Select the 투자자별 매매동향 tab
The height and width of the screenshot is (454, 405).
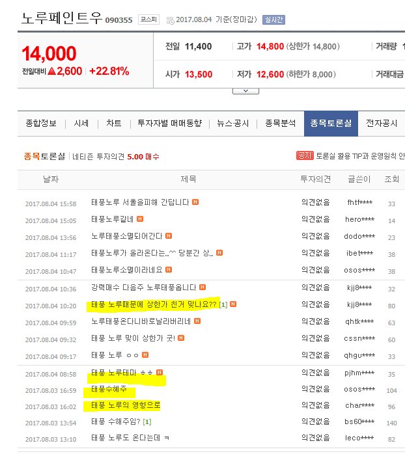click(x=169, y=124)
